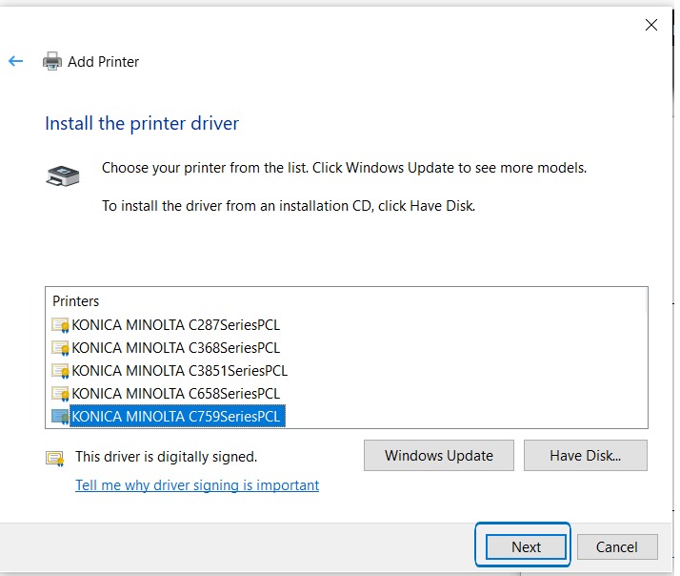680x576 pixels.
Task: Select KONICA MINOLTA C287SeriesPCL printer
Action: click(x=176, y=325)
